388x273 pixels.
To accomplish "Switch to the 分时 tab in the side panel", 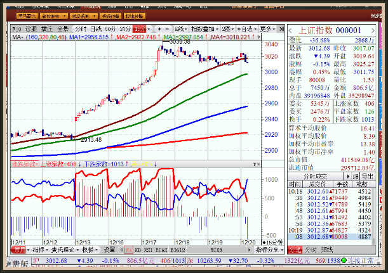I will 311,250.
